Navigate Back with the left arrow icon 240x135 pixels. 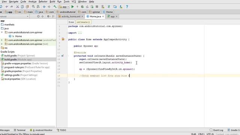coord(44,7)
